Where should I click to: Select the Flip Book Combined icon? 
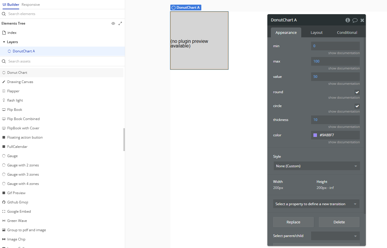pos(4,119)
